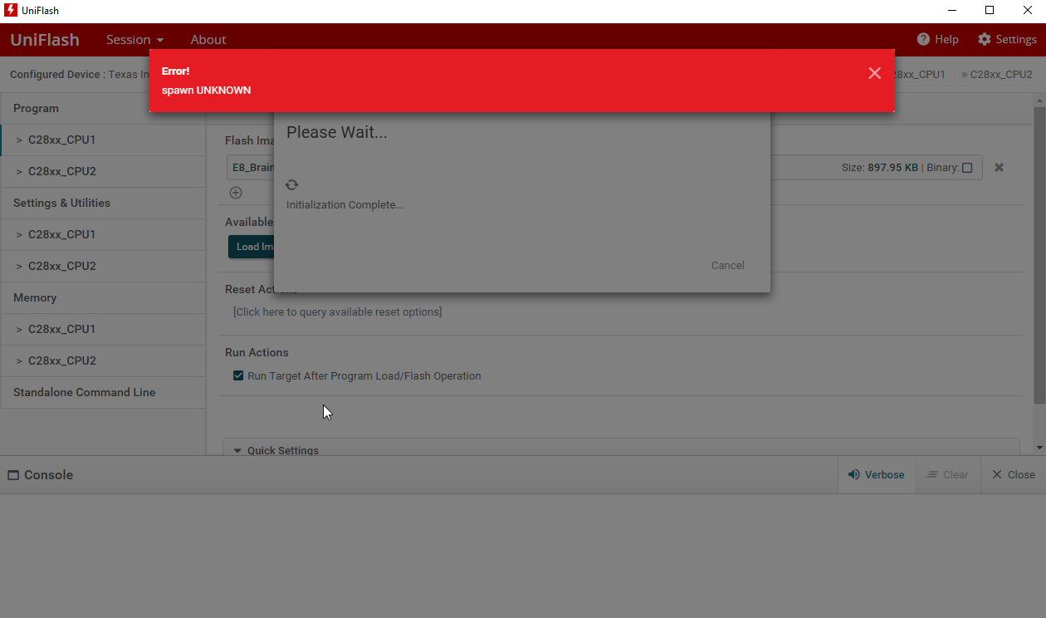The width and height of the screenshot is (1046, 618).
Task: Toggle Run Target After Program Load checkbox
Action: coord(238,375)
